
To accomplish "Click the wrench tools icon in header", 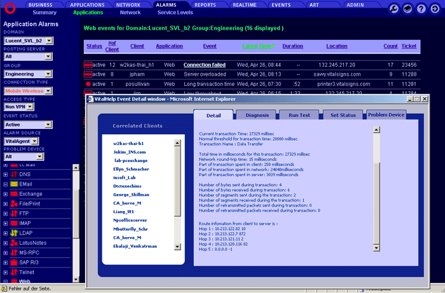I will point(394,9).
